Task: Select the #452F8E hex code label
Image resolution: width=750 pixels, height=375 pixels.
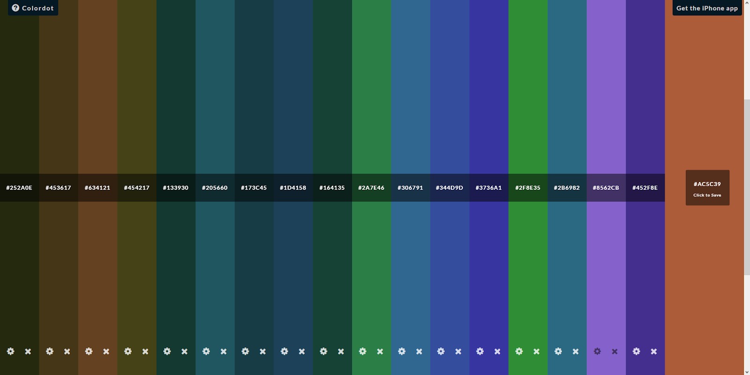Action: click(645, 187)
